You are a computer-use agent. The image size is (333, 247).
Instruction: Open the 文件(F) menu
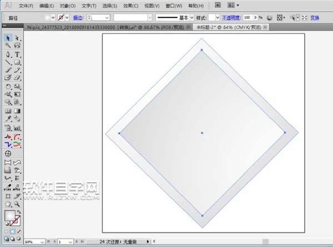pos(26,6)
